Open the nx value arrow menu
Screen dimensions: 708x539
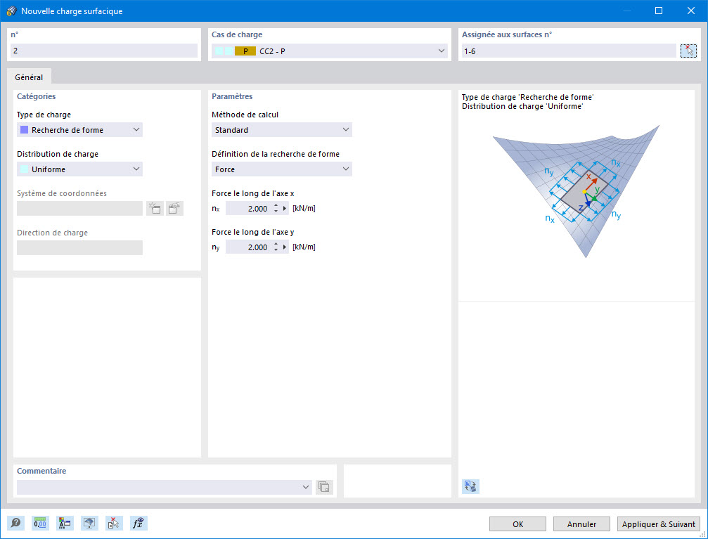285,209
